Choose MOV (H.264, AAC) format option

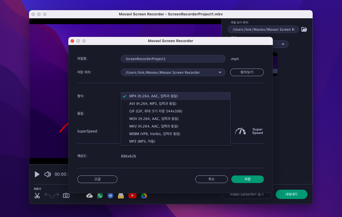[x=176, y=119]
